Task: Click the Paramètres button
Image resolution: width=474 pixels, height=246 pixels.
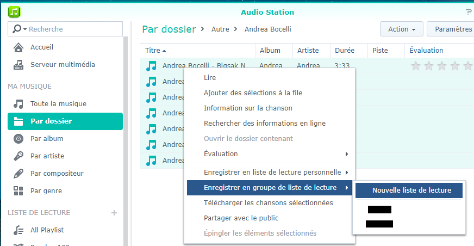Action: coord(453,29)
